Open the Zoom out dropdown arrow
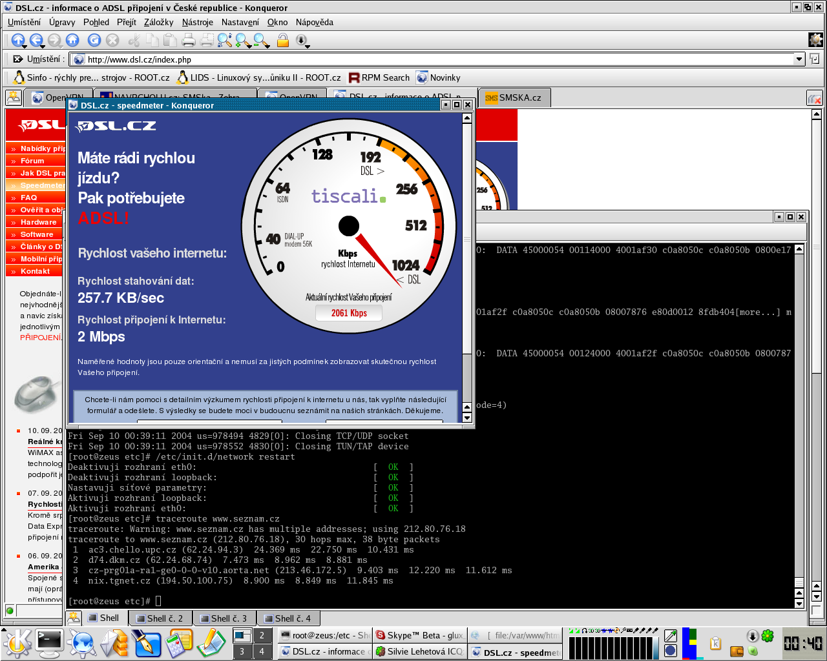The width and height of the screenshot is (827, 661). [x=267, y=46]
